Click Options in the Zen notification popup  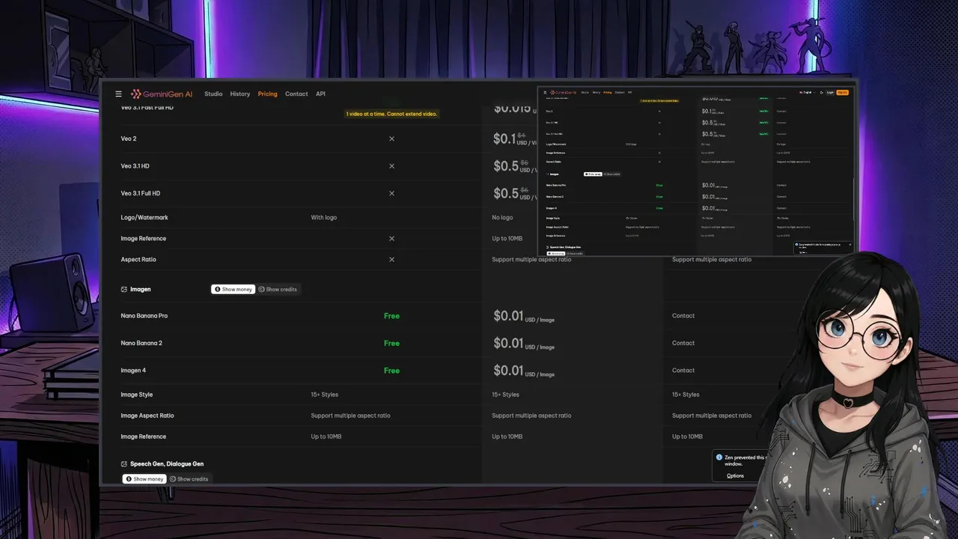tap(735, 475)
